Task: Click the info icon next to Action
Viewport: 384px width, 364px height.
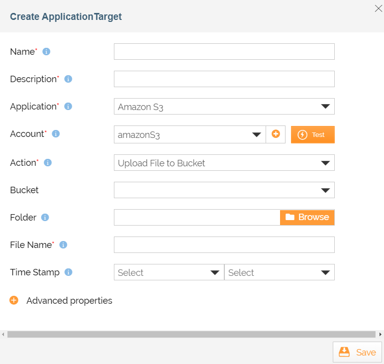Action: (x=48, y=163)
